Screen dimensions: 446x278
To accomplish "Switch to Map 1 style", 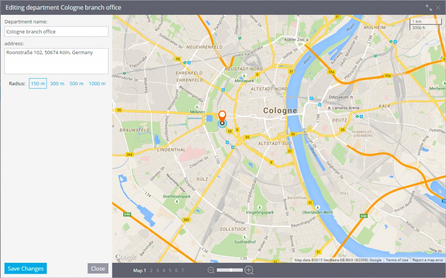I will point(139,270).
